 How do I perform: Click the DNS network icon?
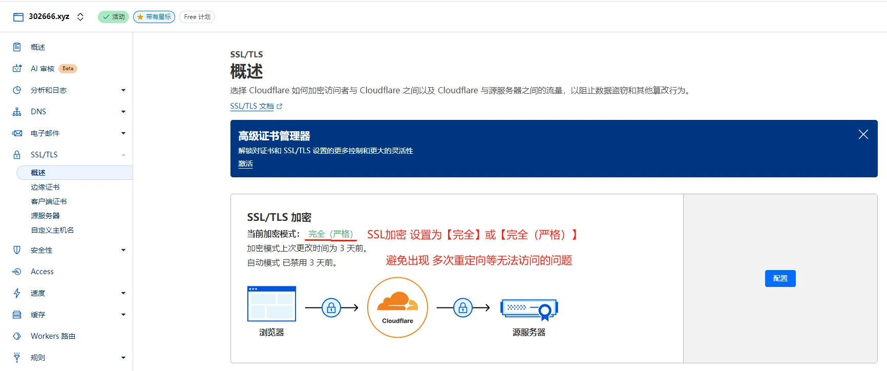point(17,112)
